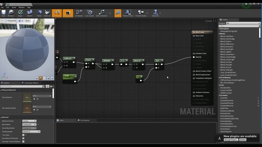The width and height of the screenshot is (262, 147).
Task: Open the Window menu
Action: [x=22, y=7]
